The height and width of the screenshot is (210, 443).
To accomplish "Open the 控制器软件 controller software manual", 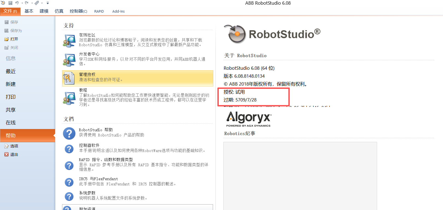I will click(x=138, y=148).
